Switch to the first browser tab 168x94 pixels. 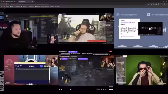pyautogui.click(x=10, y=1)
